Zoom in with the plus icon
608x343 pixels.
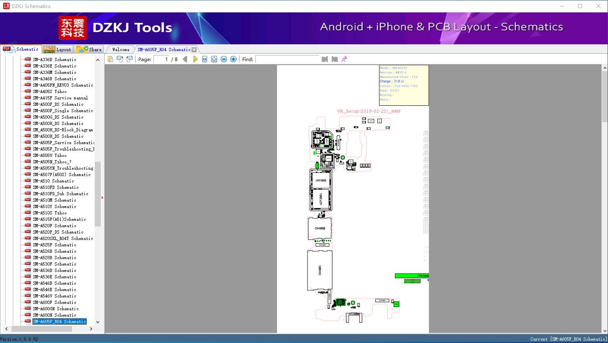[233, 59]
